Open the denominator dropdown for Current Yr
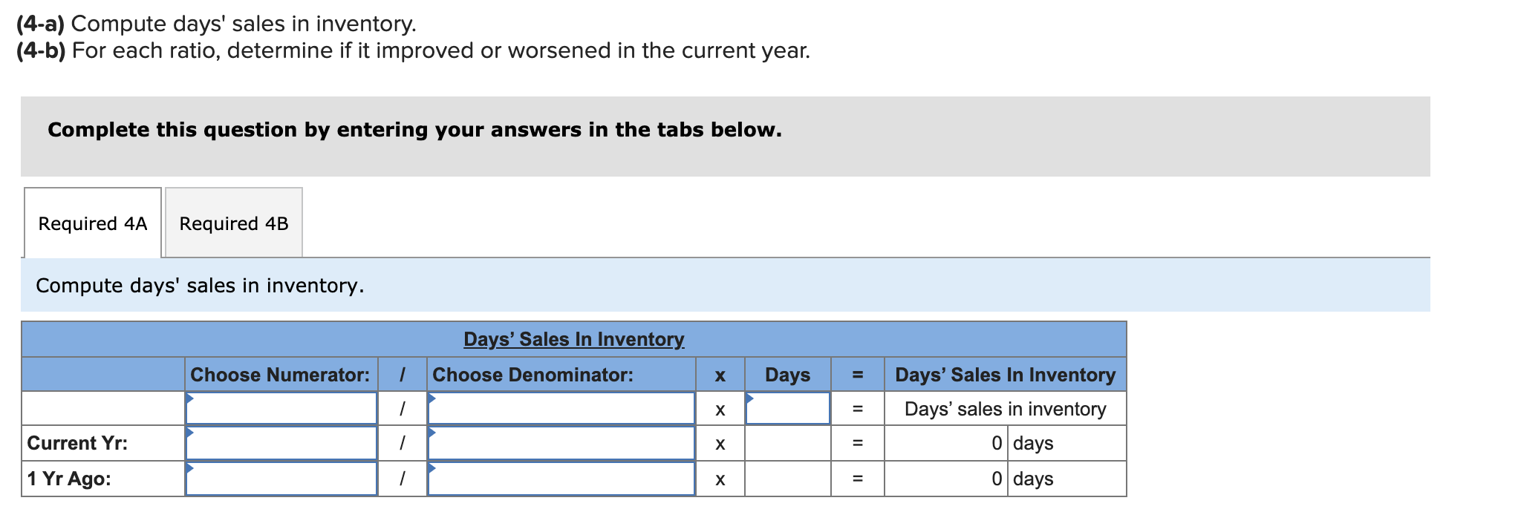The image size is (1521, 512). [561, 443]
